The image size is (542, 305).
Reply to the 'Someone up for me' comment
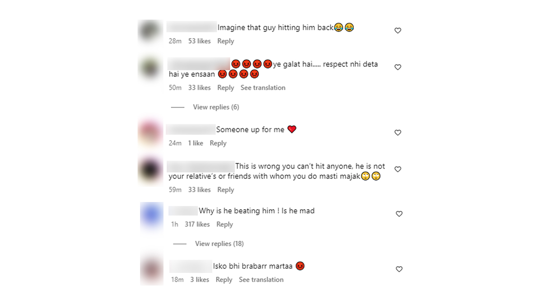pyautogui.click(x=218, y=143)
